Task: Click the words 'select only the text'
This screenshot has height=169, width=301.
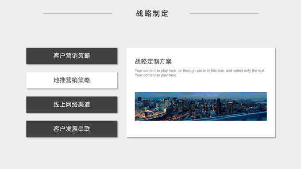Action: 249,71
